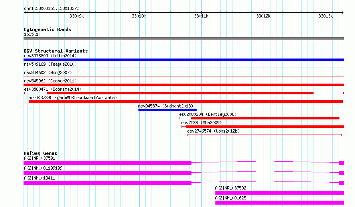Click the magenta AK2|NM_013411 exon bar

pos(108,183)
